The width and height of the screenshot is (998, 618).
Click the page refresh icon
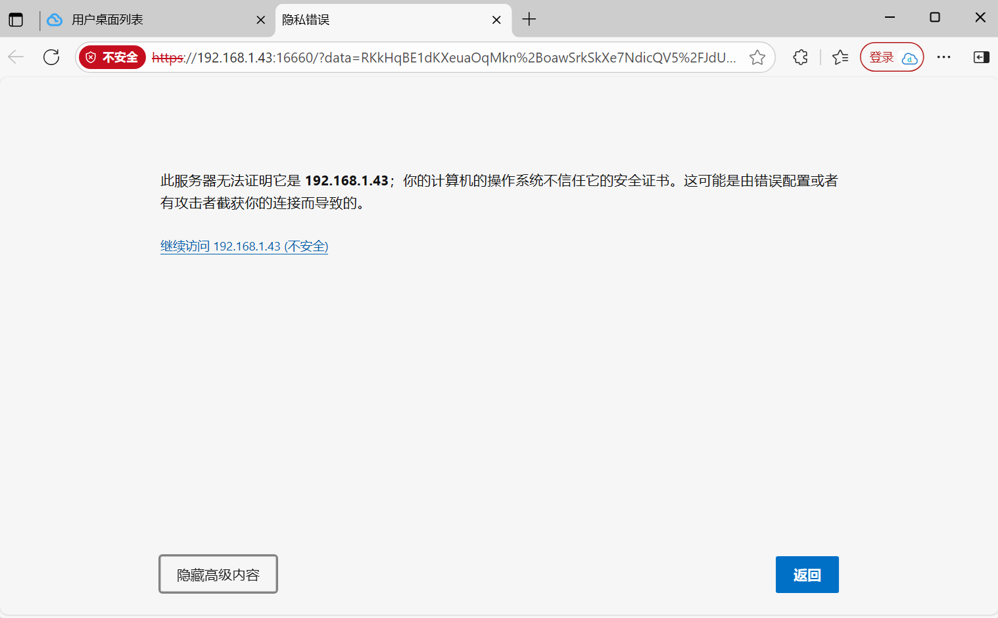tap(51, 57)
